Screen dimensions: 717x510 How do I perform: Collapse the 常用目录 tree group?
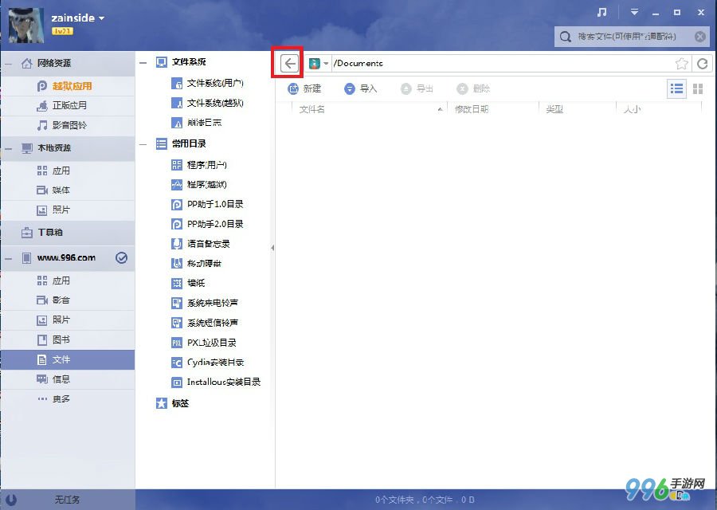[x=143, y=144]
